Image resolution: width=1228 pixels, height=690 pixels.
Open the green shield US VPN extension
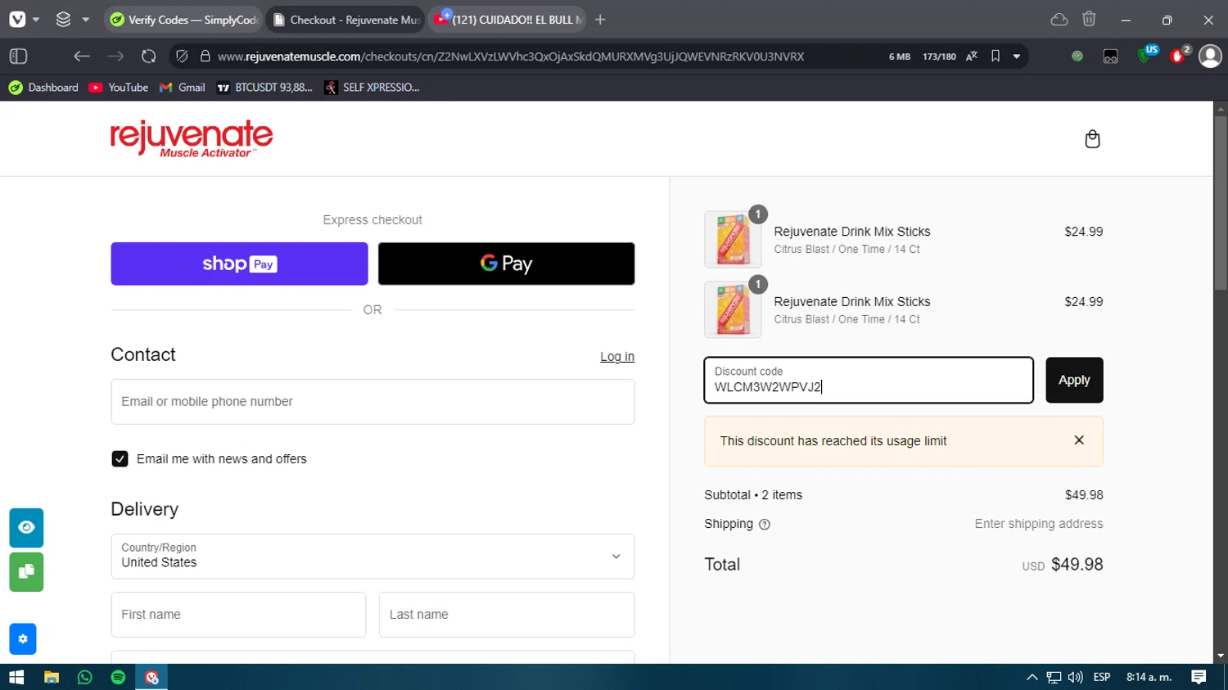click(x=1147, y=55)
